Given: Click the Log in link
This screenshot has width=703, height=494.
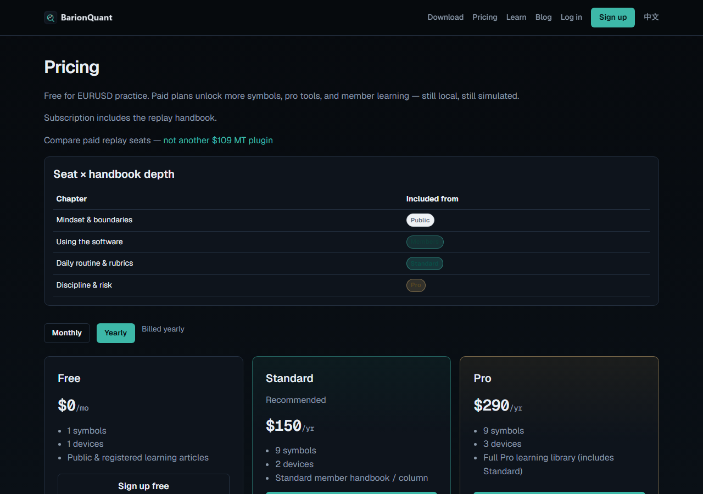Looking at the screenshot, I should 571,18.
